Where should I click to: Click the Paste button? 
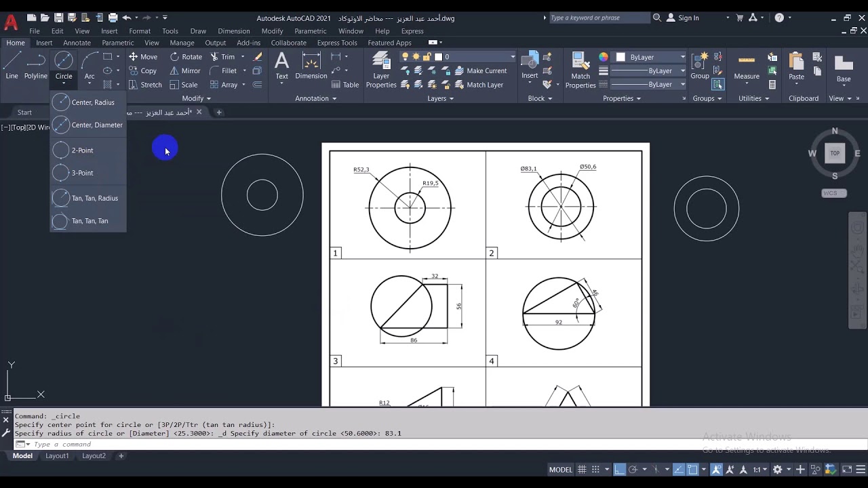(797, 66)
